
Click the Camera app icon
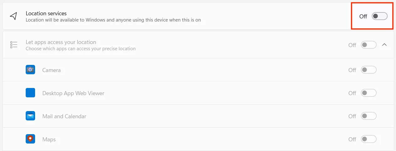pos(30,70)
